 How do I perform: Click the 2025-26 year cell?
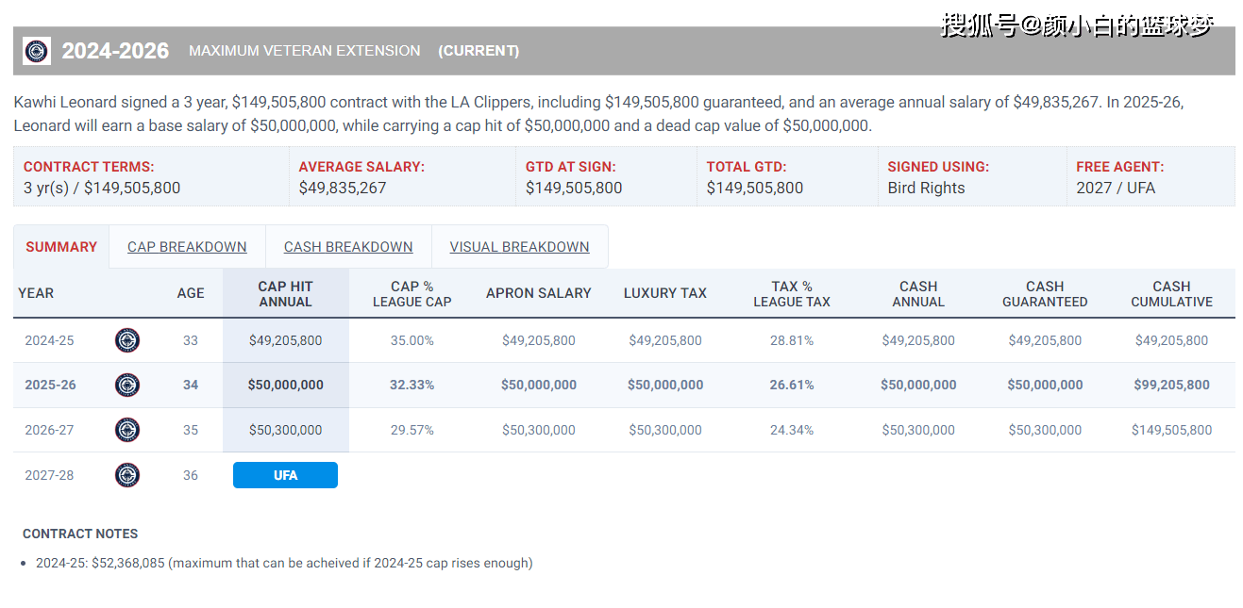click(50, 385)
